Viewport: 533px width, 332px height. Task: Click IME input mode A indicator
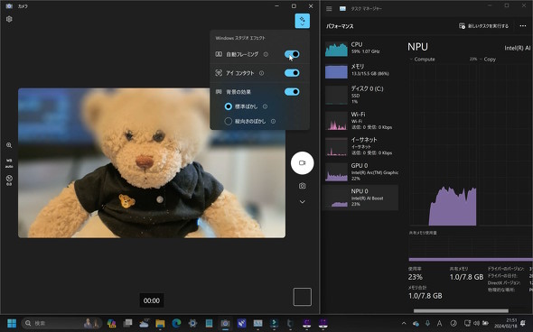tap(440, 323)
